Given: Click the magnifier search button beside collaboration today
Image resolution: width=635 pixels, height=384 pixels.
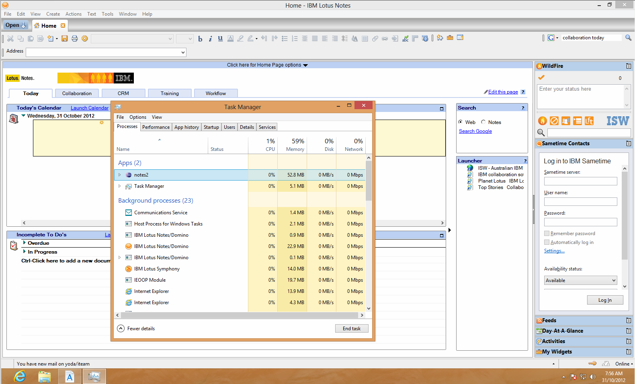Looking at the screenshot, I should [x=628, y=38].
